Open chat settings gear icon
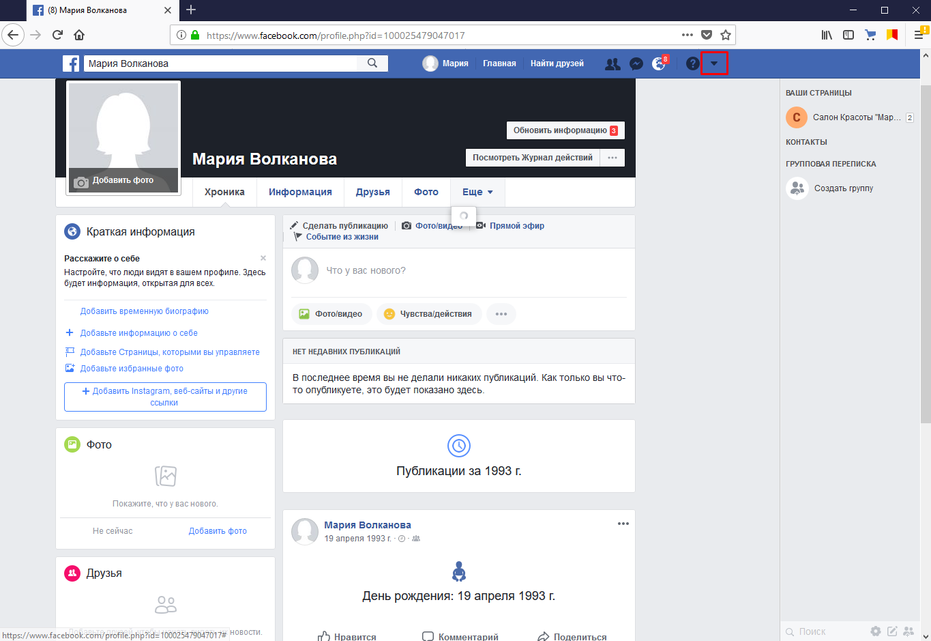The width and height of the screenshot is (931, 641). tap(875, 631)
